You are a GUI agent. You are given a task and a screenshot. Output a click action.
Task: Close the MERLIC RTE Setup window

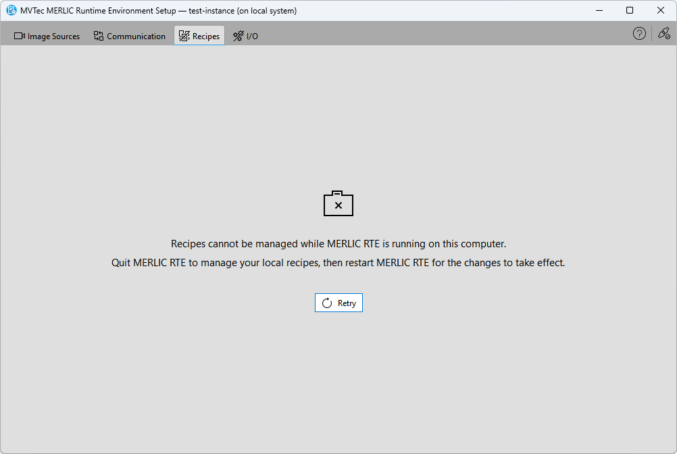pyautogui.click(x=661, y=10)
